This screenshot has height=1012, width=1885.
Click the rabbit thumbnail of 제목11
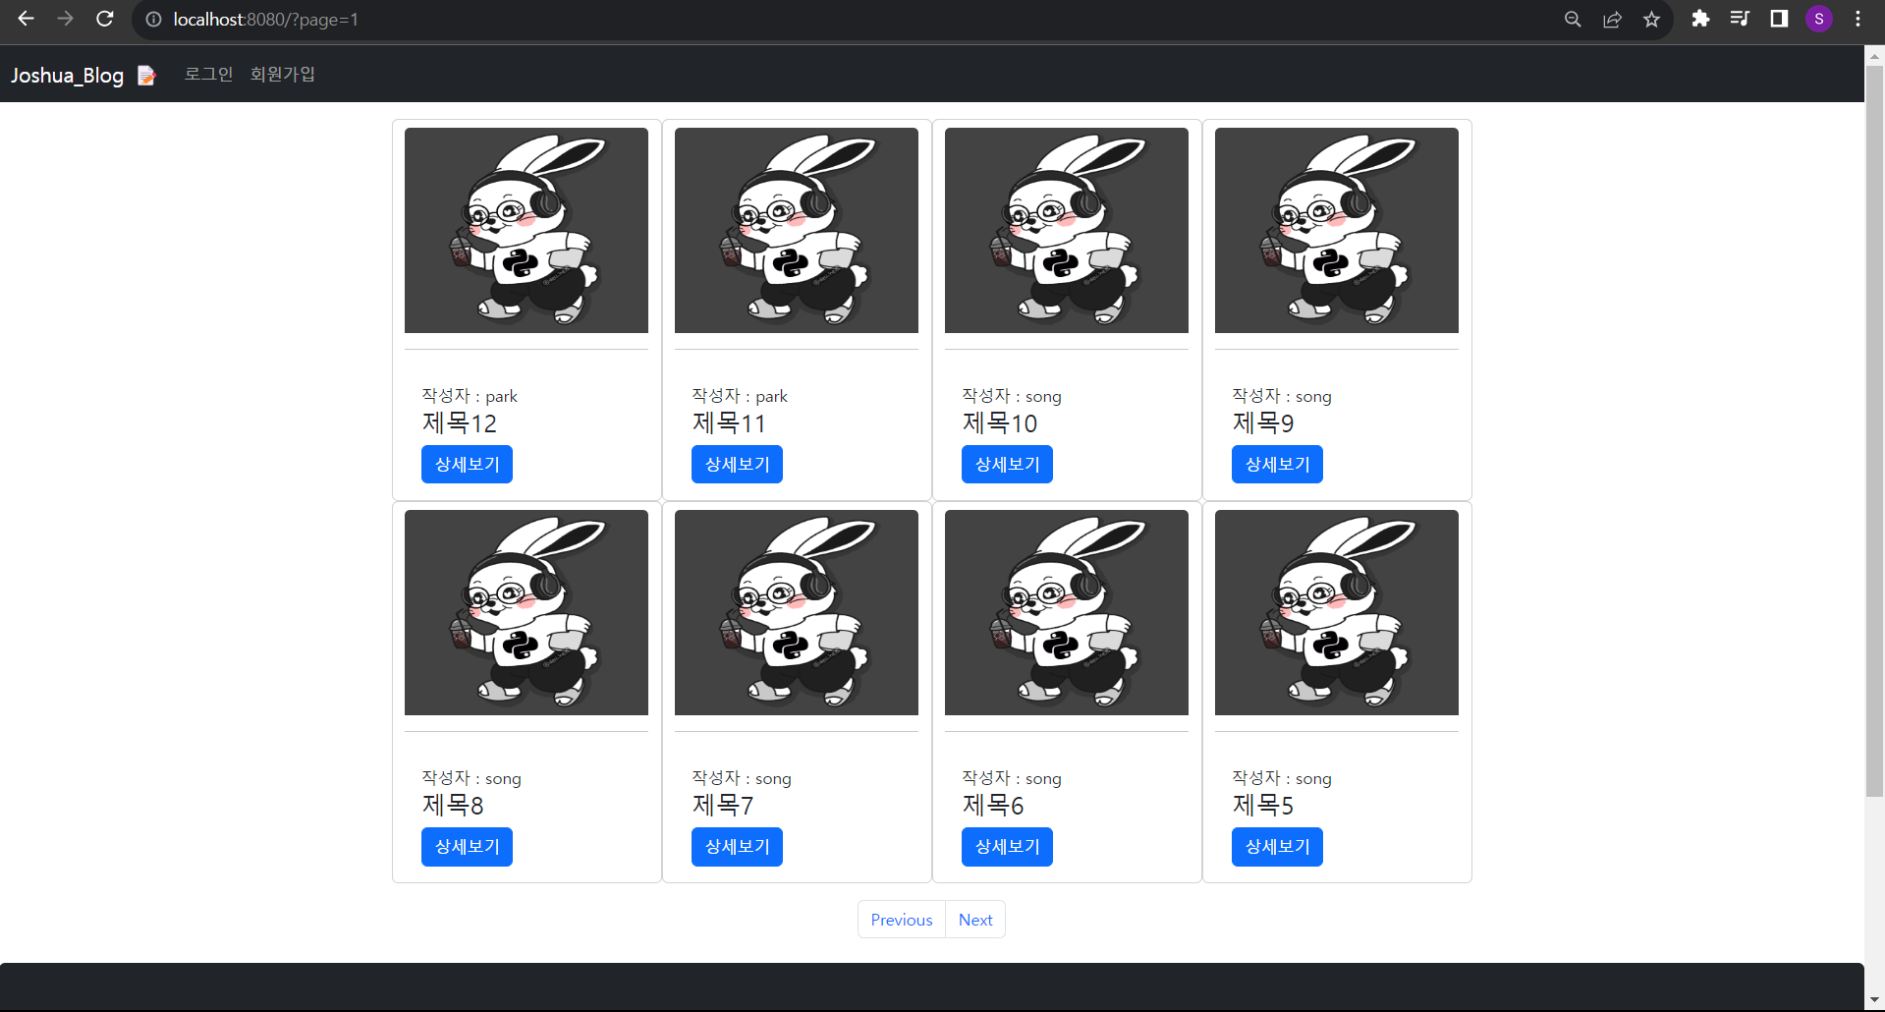(x=797, y=230)
